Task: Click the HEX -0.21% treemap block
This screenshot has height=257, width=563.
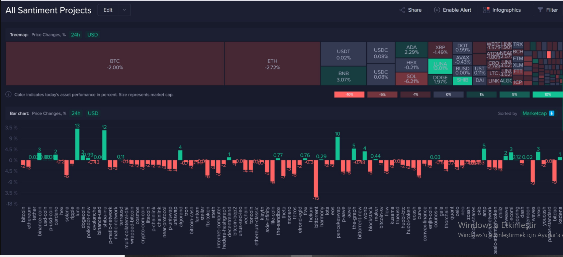Action: 411,65
